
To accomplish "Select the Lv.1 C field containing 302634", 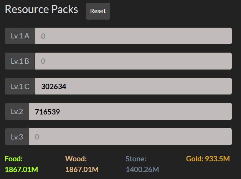I will tap(133, 86).
